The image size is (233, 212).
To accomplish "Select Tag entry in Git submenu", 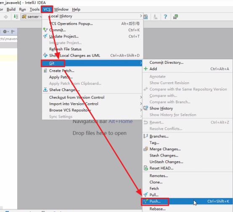I will pyautogui.click(x=188, y=143).
